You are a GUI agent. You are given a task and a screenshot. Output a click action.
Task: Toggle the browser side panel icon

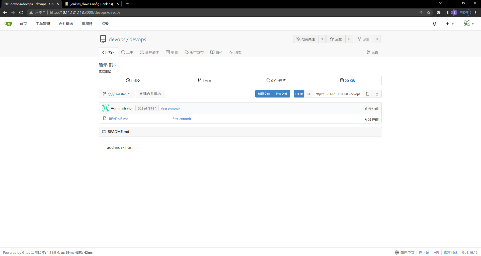(446, 12)
